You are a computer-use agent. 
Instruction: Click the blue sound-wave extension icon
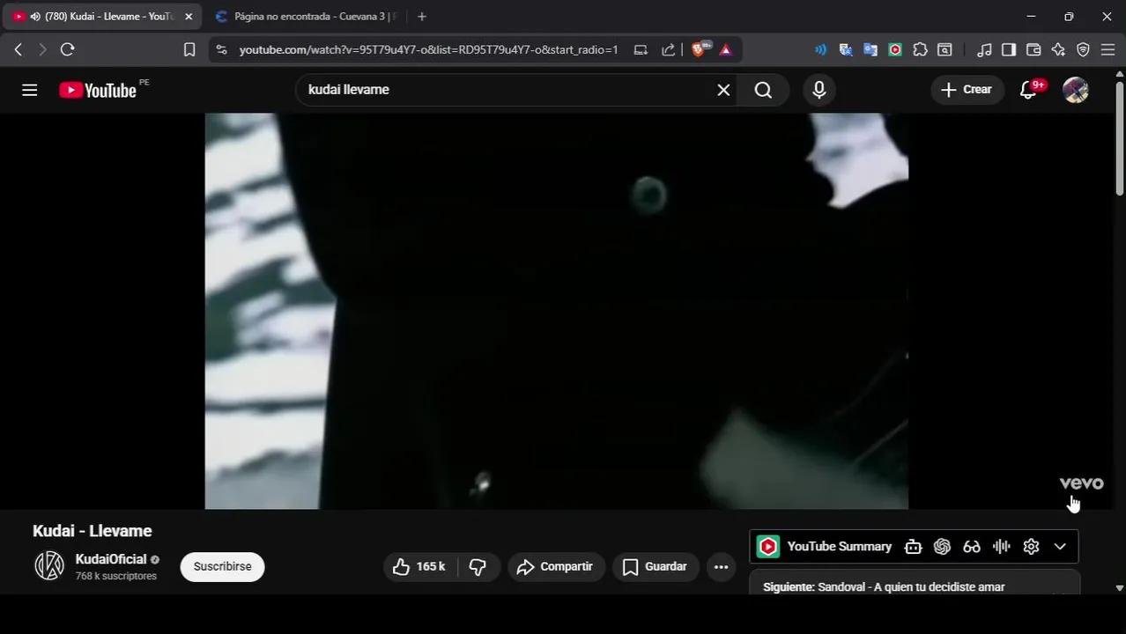[x=821, y=50]
